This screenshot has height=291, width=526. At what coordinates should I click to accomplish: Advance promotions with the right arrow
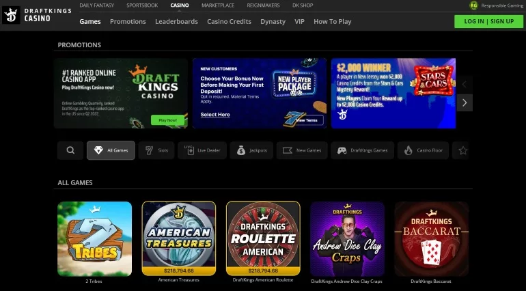point(465,102)
